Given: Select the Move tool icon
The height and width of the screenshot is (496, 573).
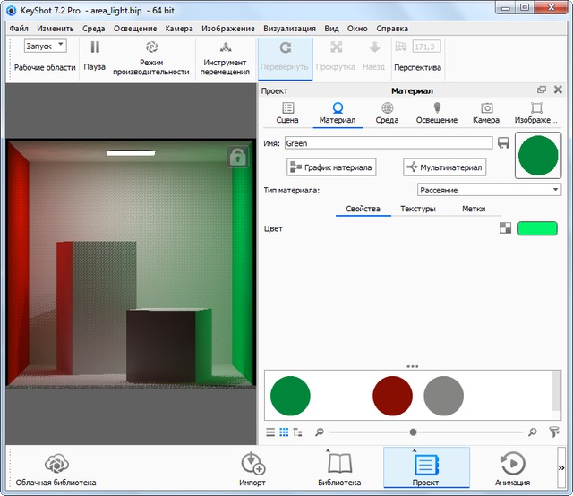Looking at the screenshot, I should (226, 48).
